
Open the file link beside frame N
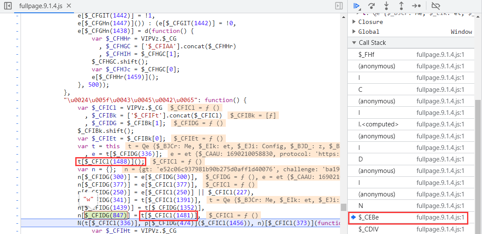pyautogui.click(x=440, y=206)
